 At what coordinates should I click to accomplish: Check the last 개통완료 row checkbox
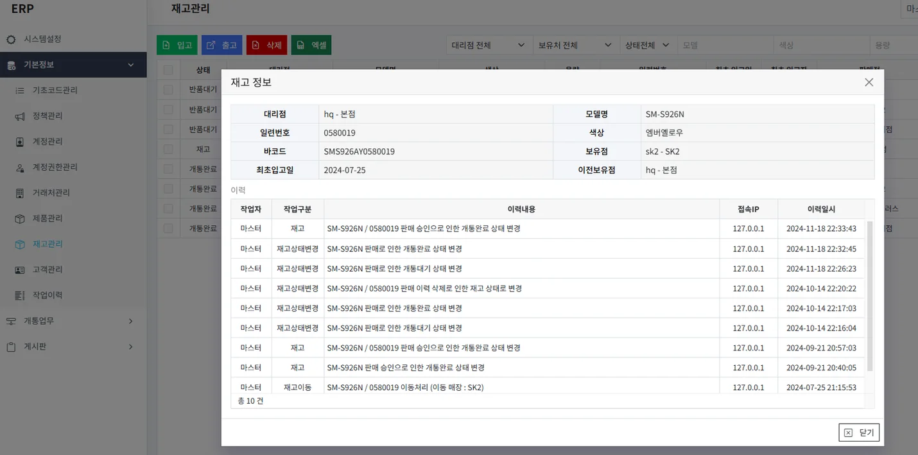click(168, 228)
